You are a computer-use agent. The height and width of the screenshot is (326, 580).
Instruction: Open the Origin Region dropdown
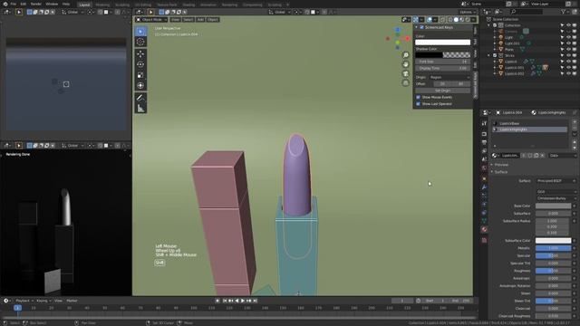[x=449, y=77]
